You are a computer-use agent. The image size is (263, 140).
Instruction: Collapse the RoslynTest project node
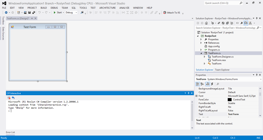click(198, 36)
